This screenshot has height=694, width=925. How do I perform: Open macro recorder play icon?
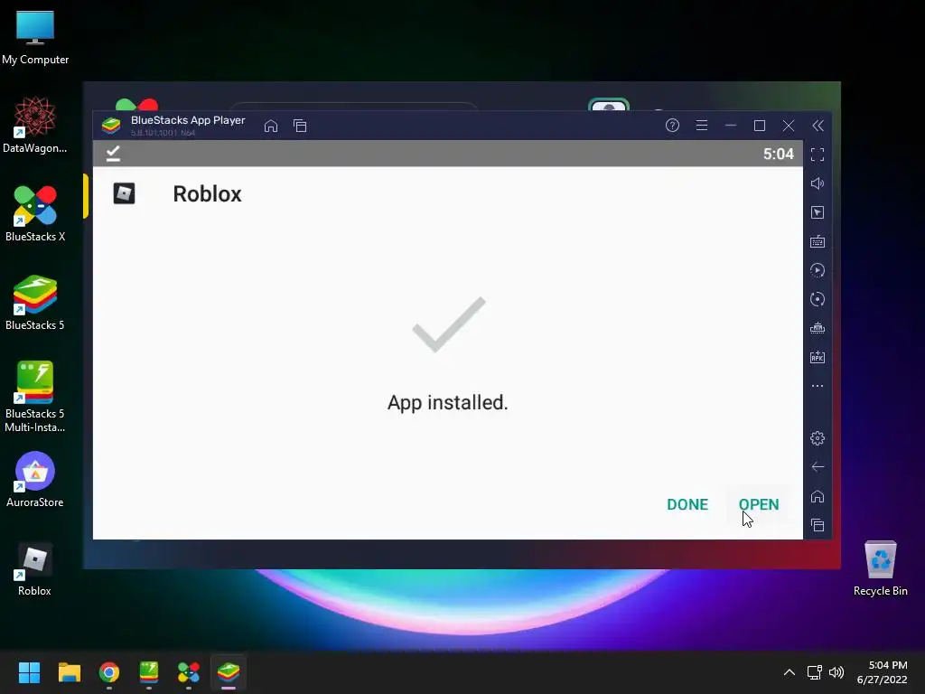click(818, 270)
